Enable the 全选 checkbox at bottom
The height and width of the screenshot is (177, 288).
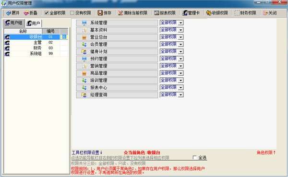coord(195,157)
